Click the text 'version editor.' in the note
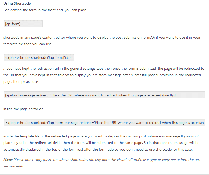Image resolution: width=209 pixels, height=175 pixels. coord(15,166)
